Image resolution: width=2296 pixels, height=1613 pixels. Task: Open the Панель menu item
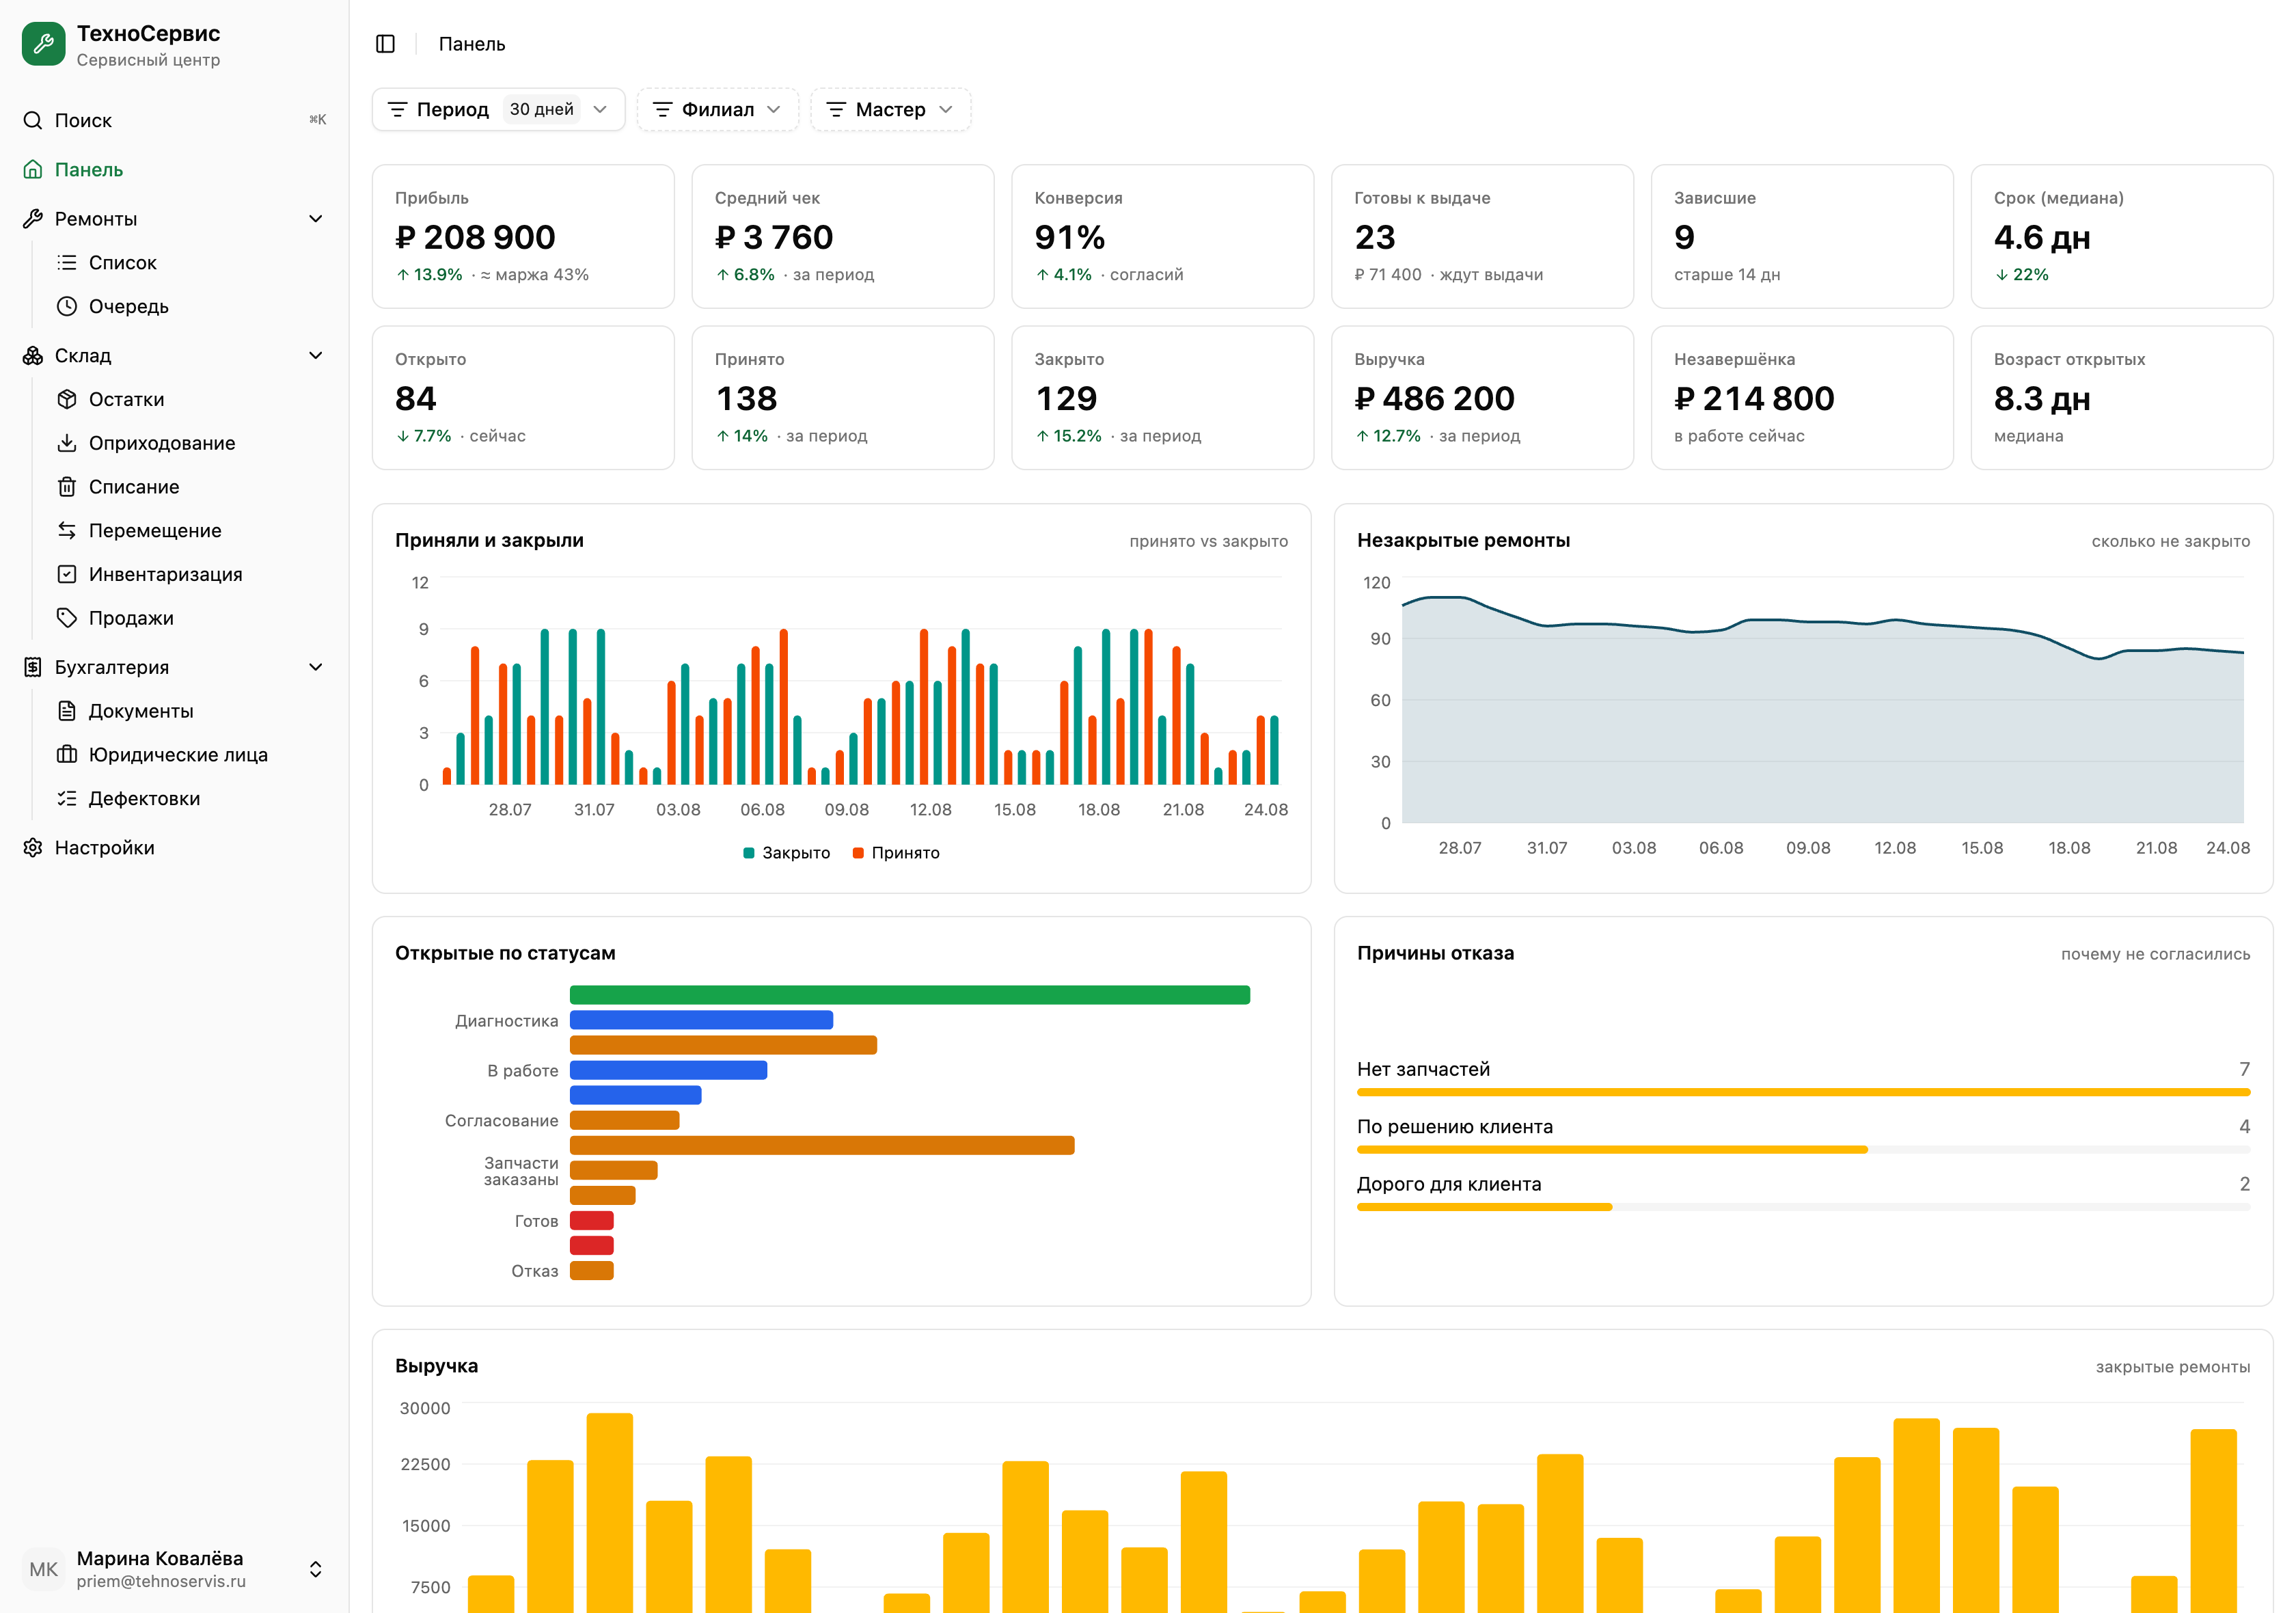coord(174,169)
